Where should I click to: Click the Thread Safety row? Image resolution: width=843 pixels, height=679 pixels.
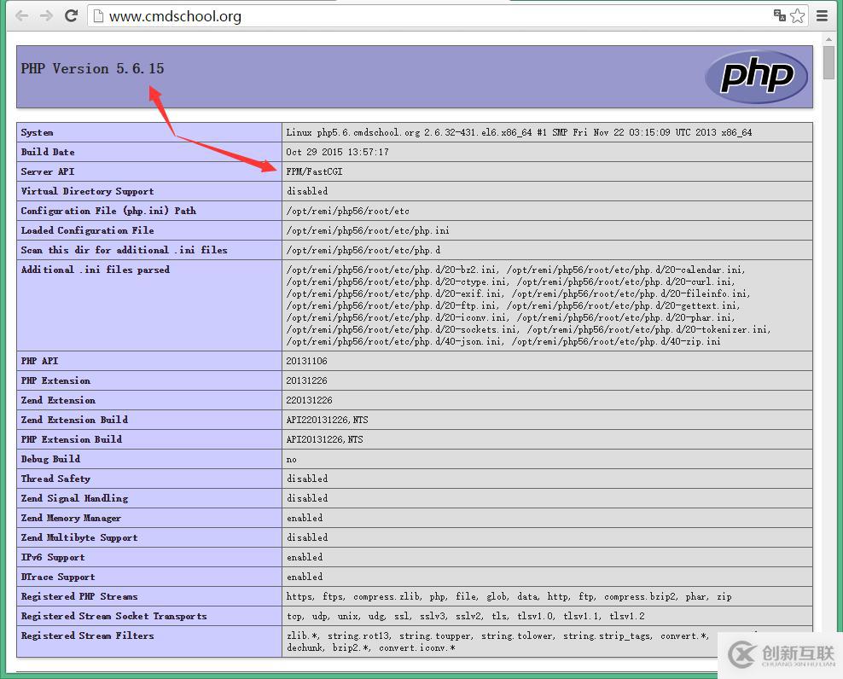click(55, 479)
